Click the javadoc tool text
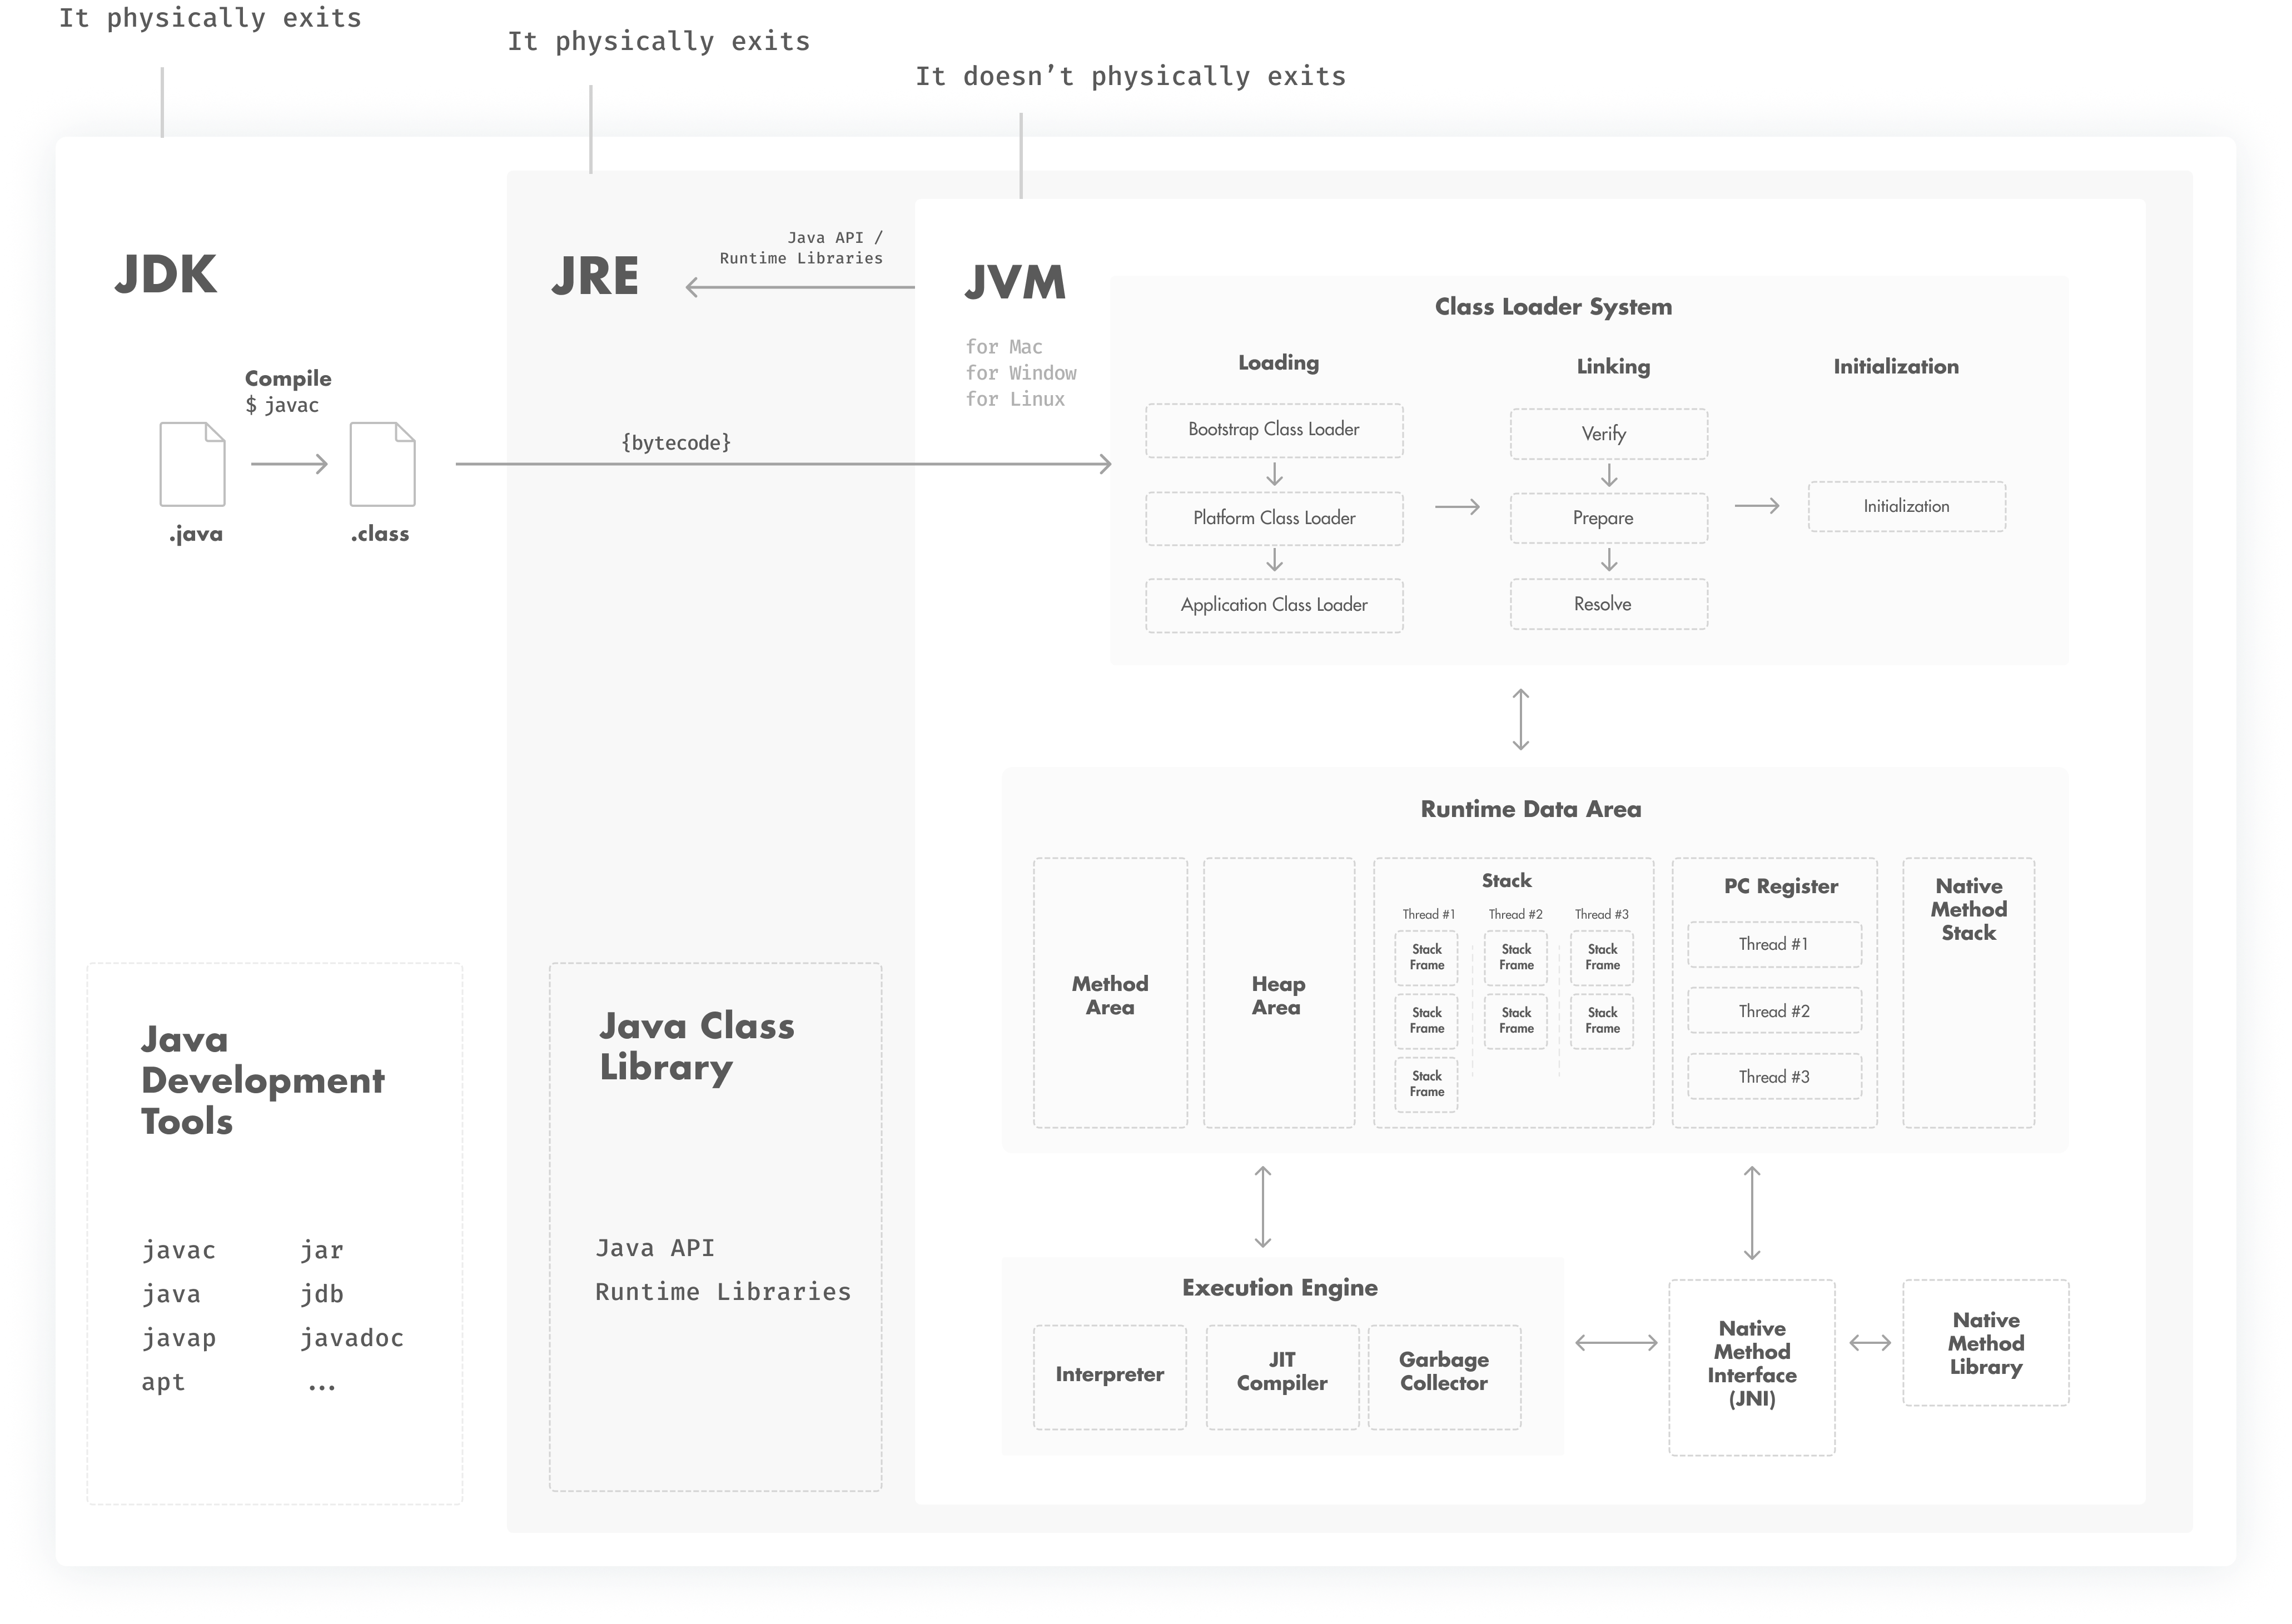Screen dimensions: 2292x1624 [x=351, y=1338]
